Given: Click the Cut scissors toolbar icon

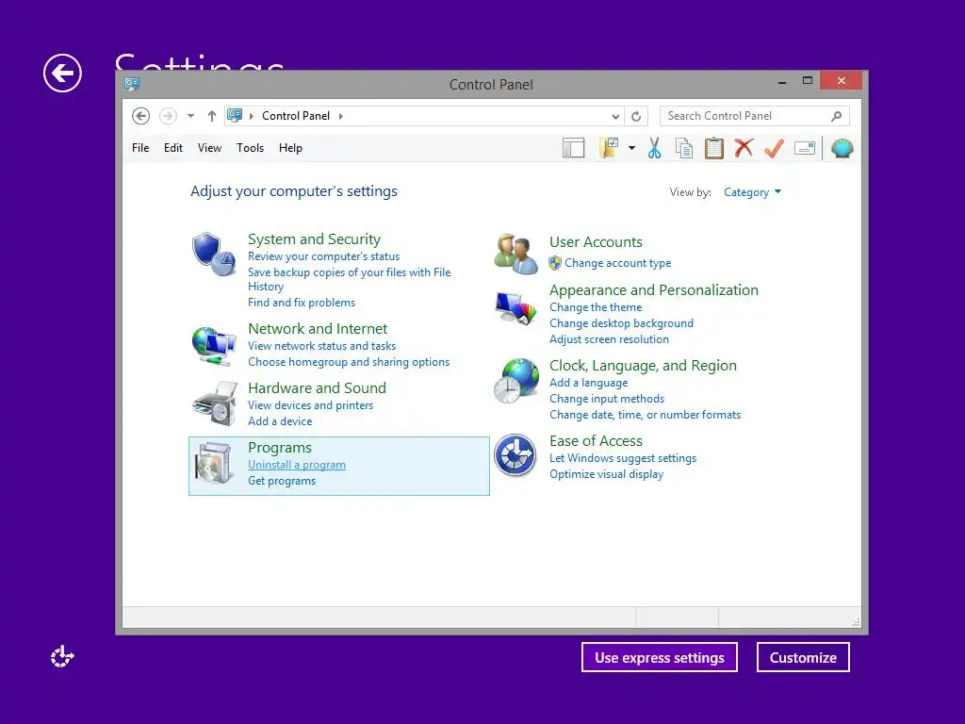Looking at the screenshot, I should [x=654, y=148].
